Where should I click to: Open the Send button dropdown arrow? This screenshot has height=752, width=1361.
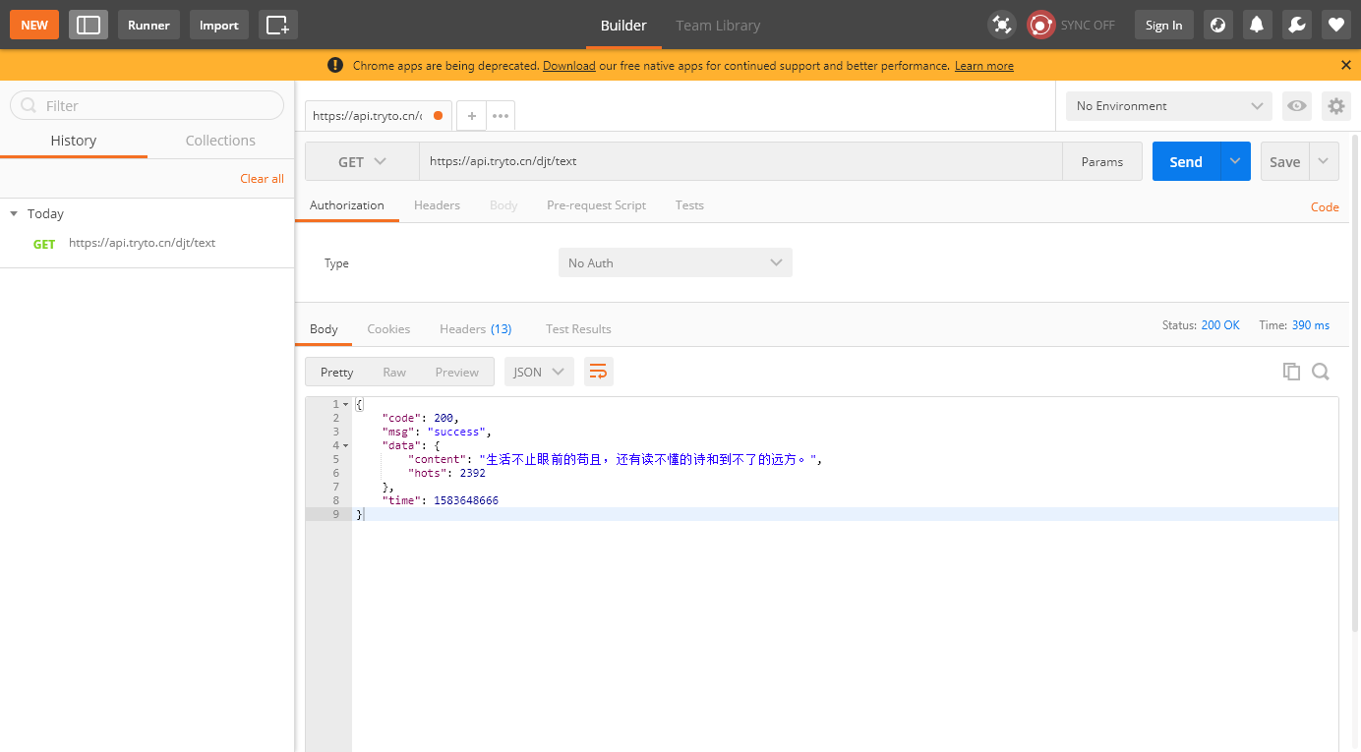(1235, 161)
